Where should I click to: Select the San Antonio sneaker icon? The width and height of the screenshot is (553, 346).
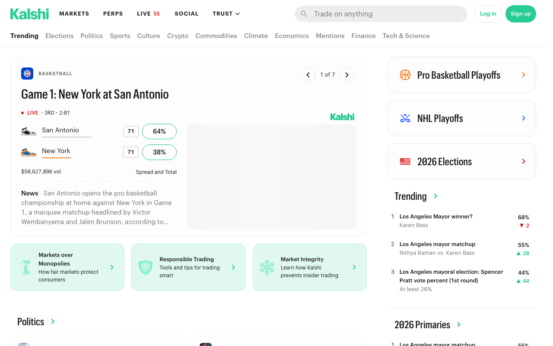[x=29, y=131]
